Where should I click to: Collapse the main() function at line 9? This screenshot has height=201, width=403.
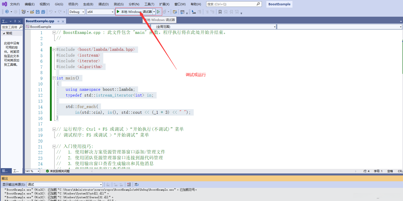coord(54,78)
